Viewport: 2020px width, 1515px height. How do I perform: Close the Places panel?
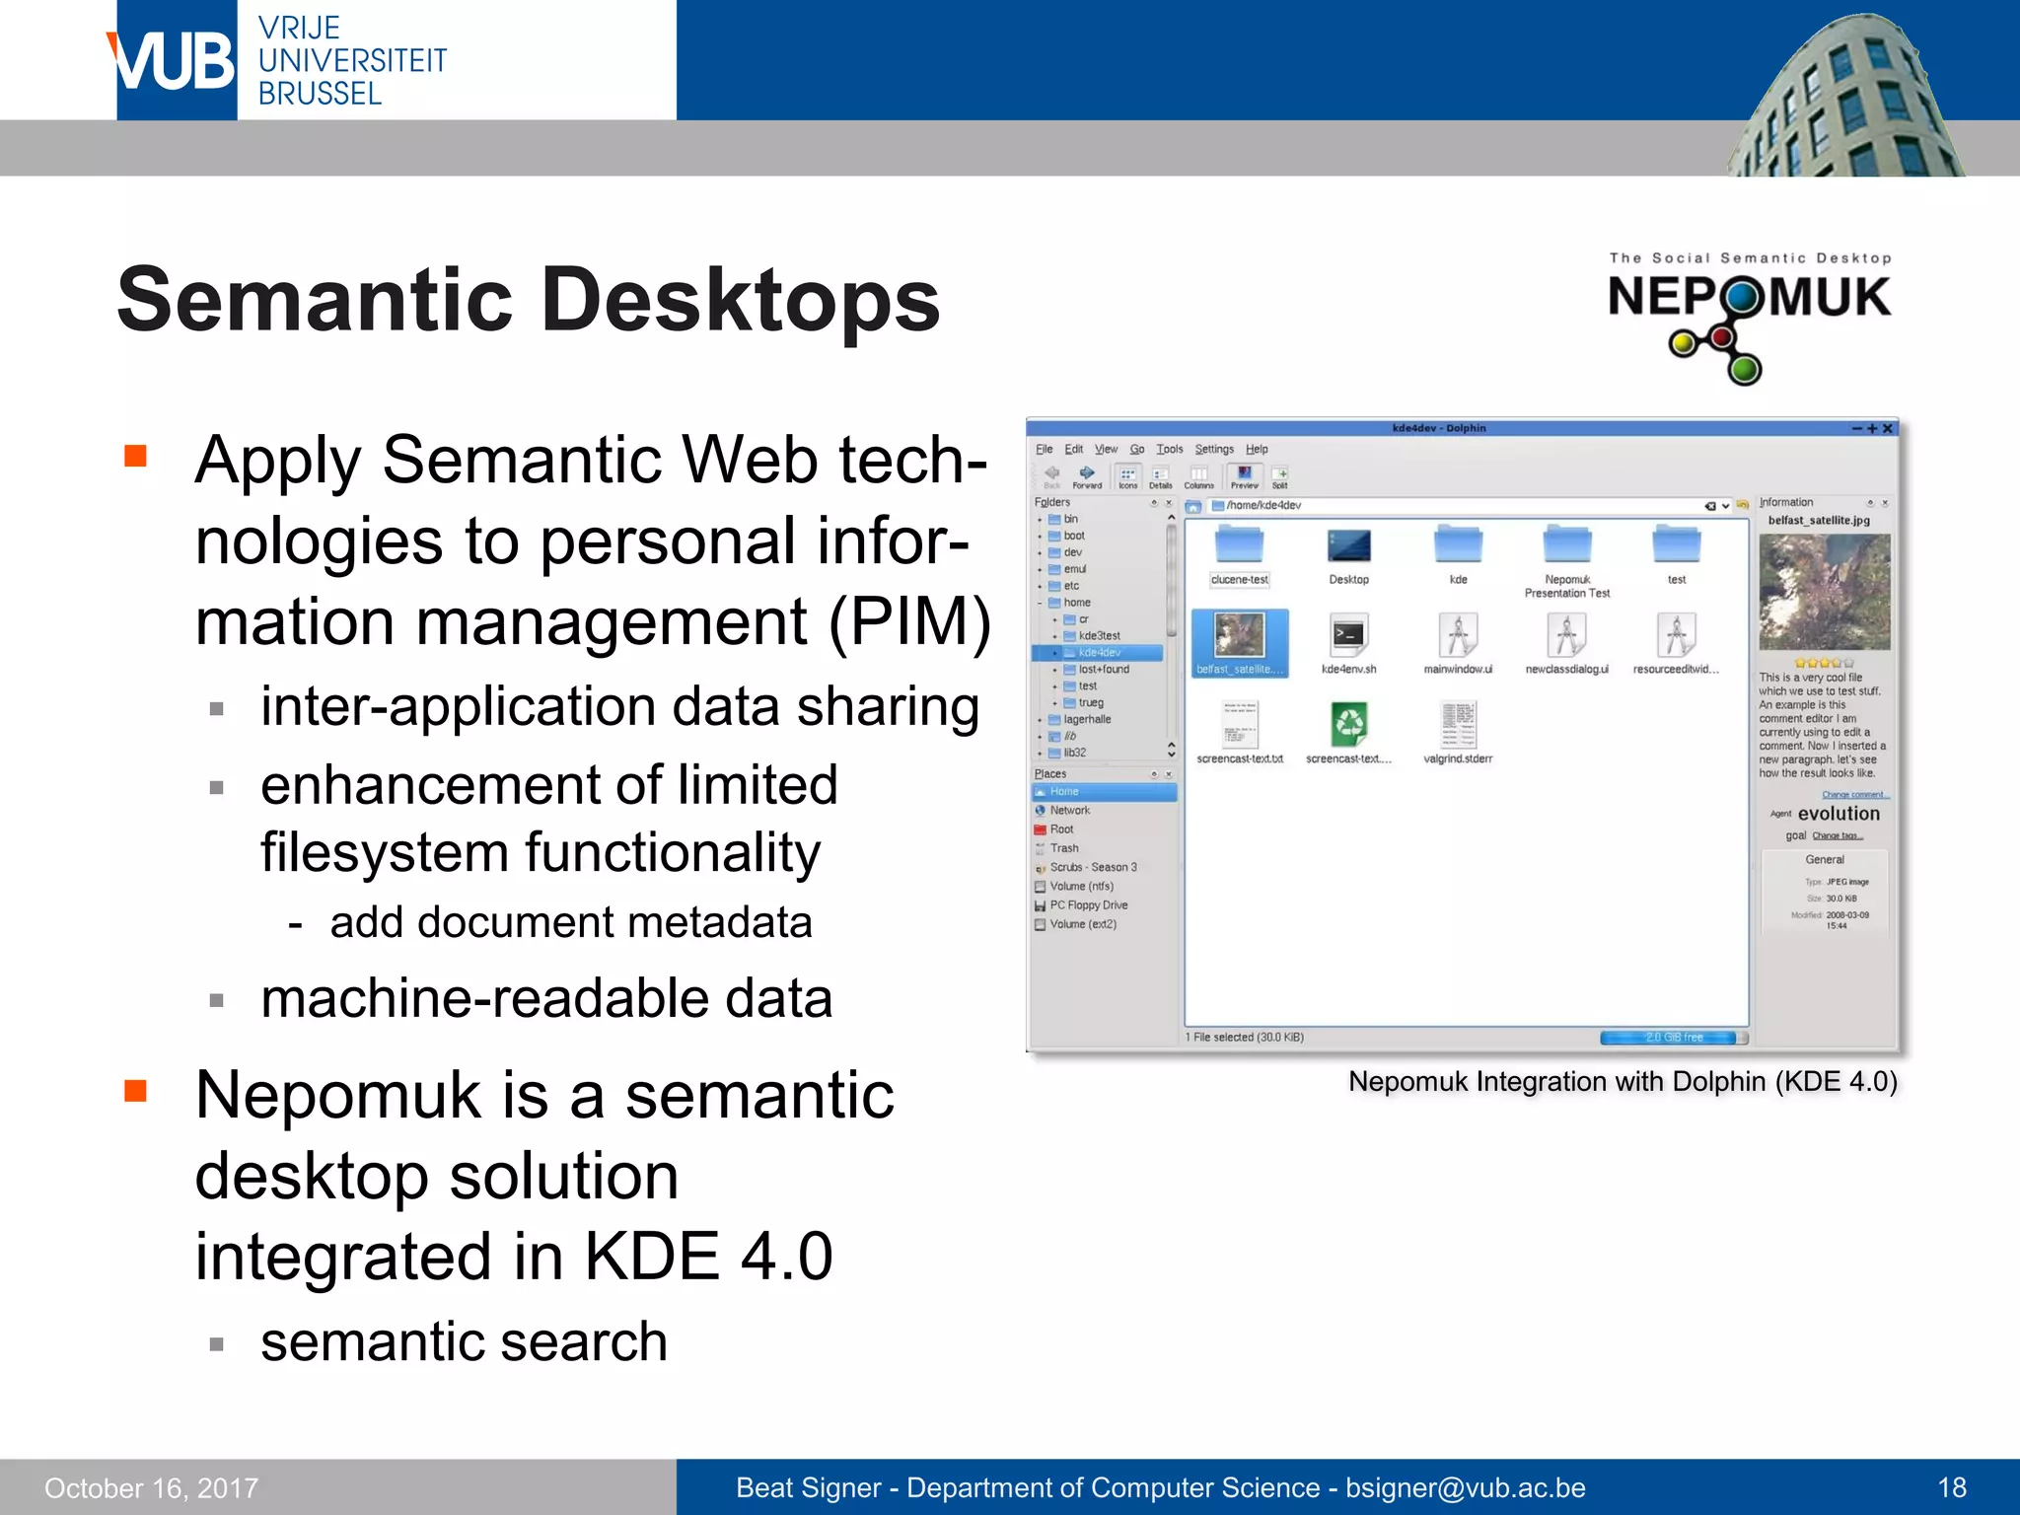[x=1169, y=775]
